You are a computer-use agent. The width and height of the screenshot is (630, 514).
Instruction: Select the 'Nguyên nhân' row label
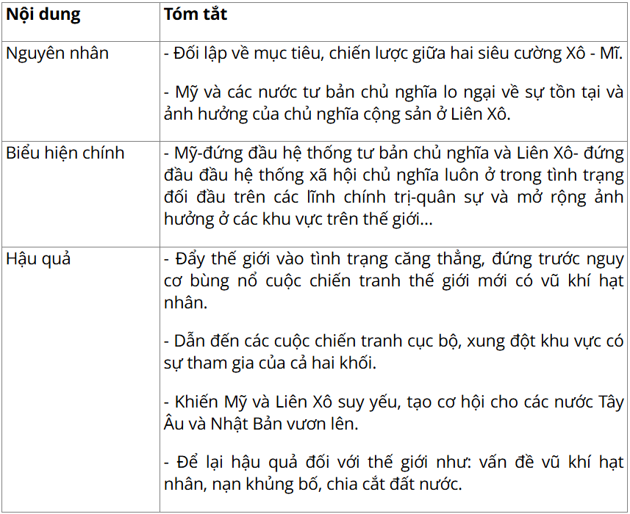57,54
